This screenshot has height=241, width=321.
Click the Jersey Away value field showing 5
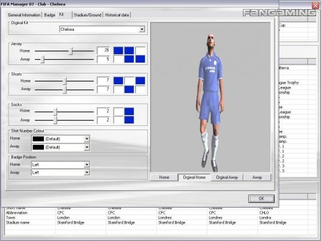[x=103, y=60]
